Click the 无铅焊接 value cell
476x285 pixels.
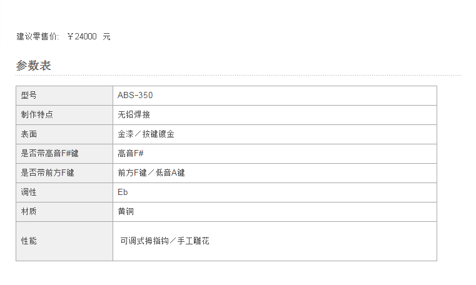click(275, 115)
